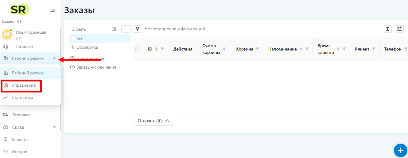Expand the Склад menu section
This screenshot has width=408, height=158.
(x=54, y=127)
